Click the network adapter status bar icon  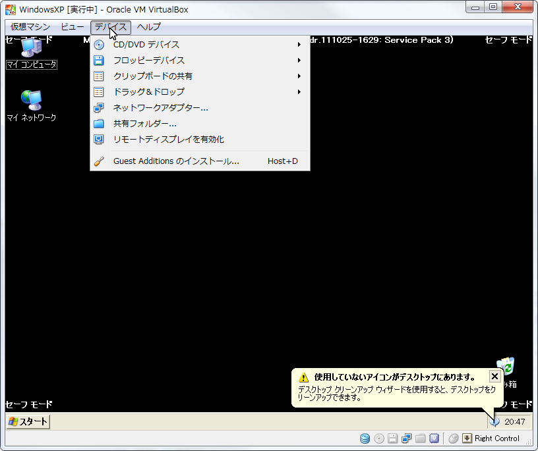pyautogui.click(x=406, y=438)
